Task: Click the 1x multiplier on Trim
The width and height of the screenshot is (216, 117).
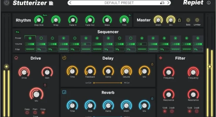Action: coord(130,15)
